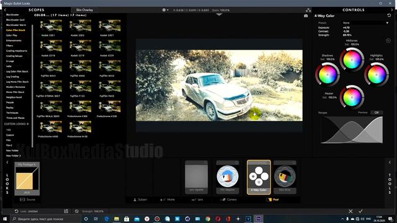Expand the arrow next to the gear icon
Viewport: 397px width, 223px height.
(x=167, y=10)
